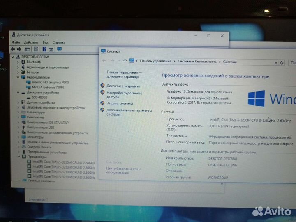Screen dimensions: 296x222
Task: Click the Up arrow in System window navigation
Action: (x=125, y=61)
